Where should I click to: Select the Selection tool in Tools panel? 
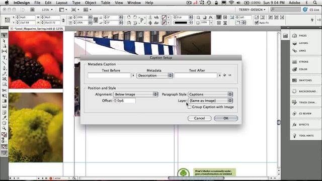[x=4, y=36]
